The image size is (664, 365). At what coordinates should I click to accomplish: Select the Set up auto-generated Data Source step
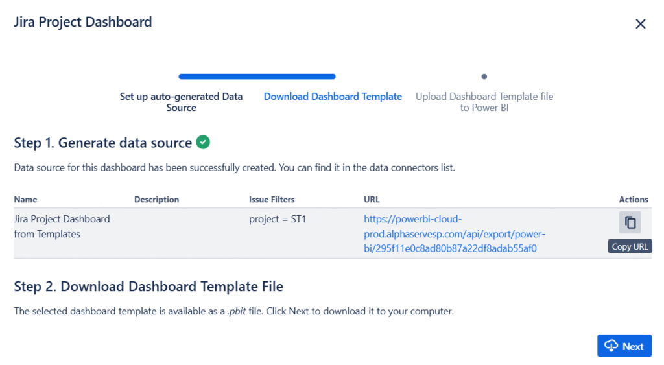181,102
